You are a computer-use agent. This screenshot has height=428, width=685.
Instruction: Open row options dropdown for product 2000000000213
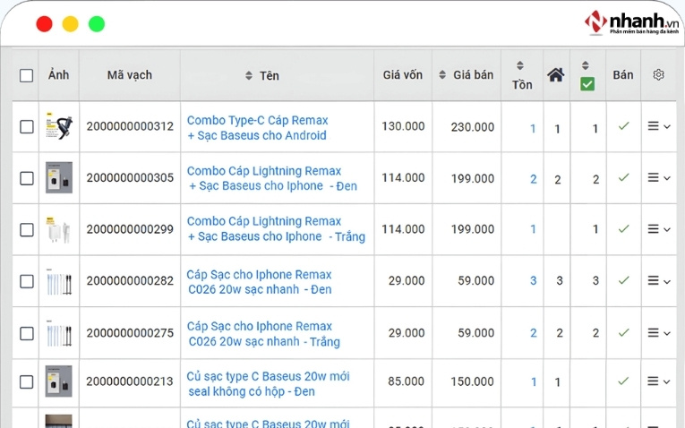point(658,381)
